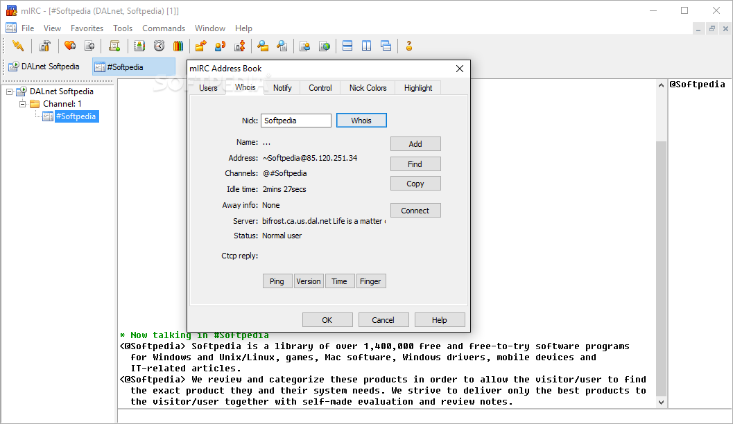The width and height of the screenshot is (733, 424).
Task: Switch to the Highlight tab
Action: pos(418,88)
